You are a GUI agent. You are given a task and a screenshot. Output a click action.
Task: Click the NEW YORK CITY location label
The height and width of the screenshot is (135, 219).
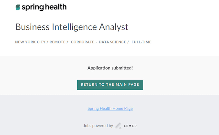pos(30,42)
